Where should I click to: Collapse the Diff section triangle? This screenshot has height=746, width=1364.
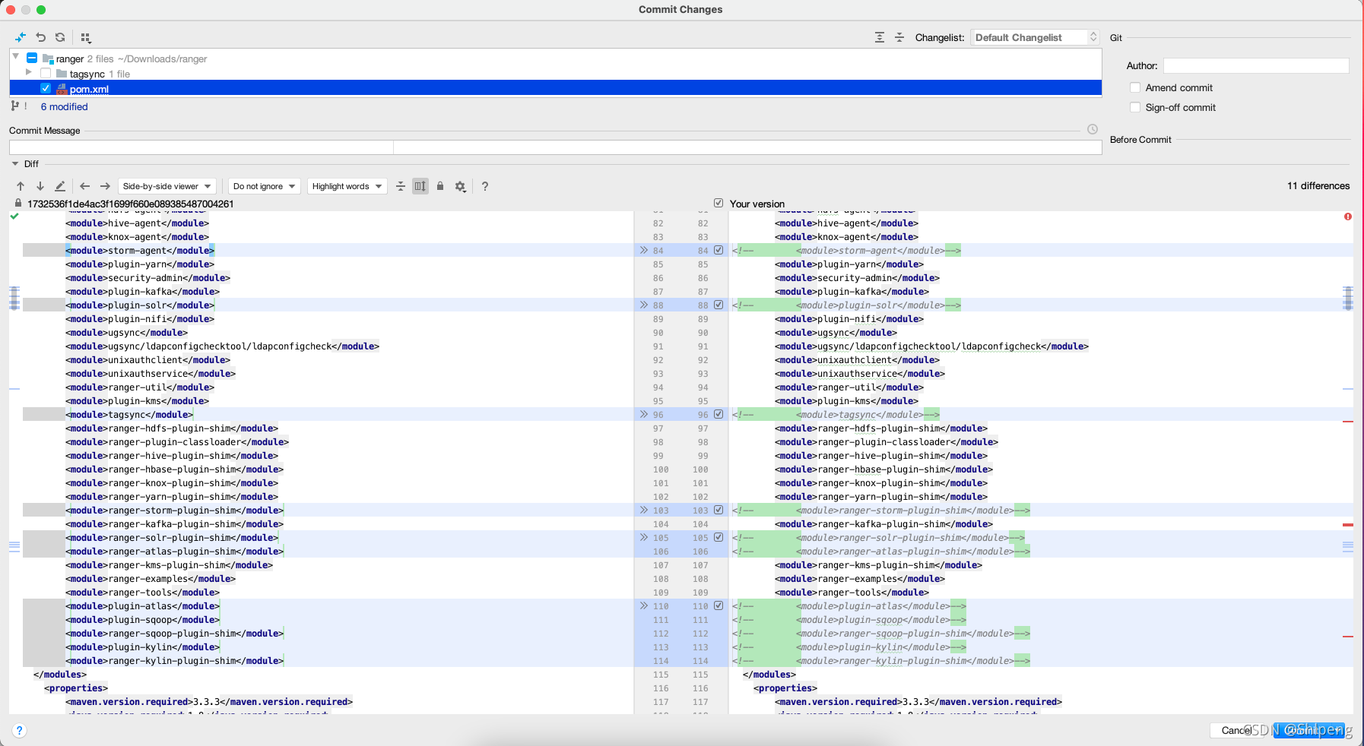coord(15,163)
